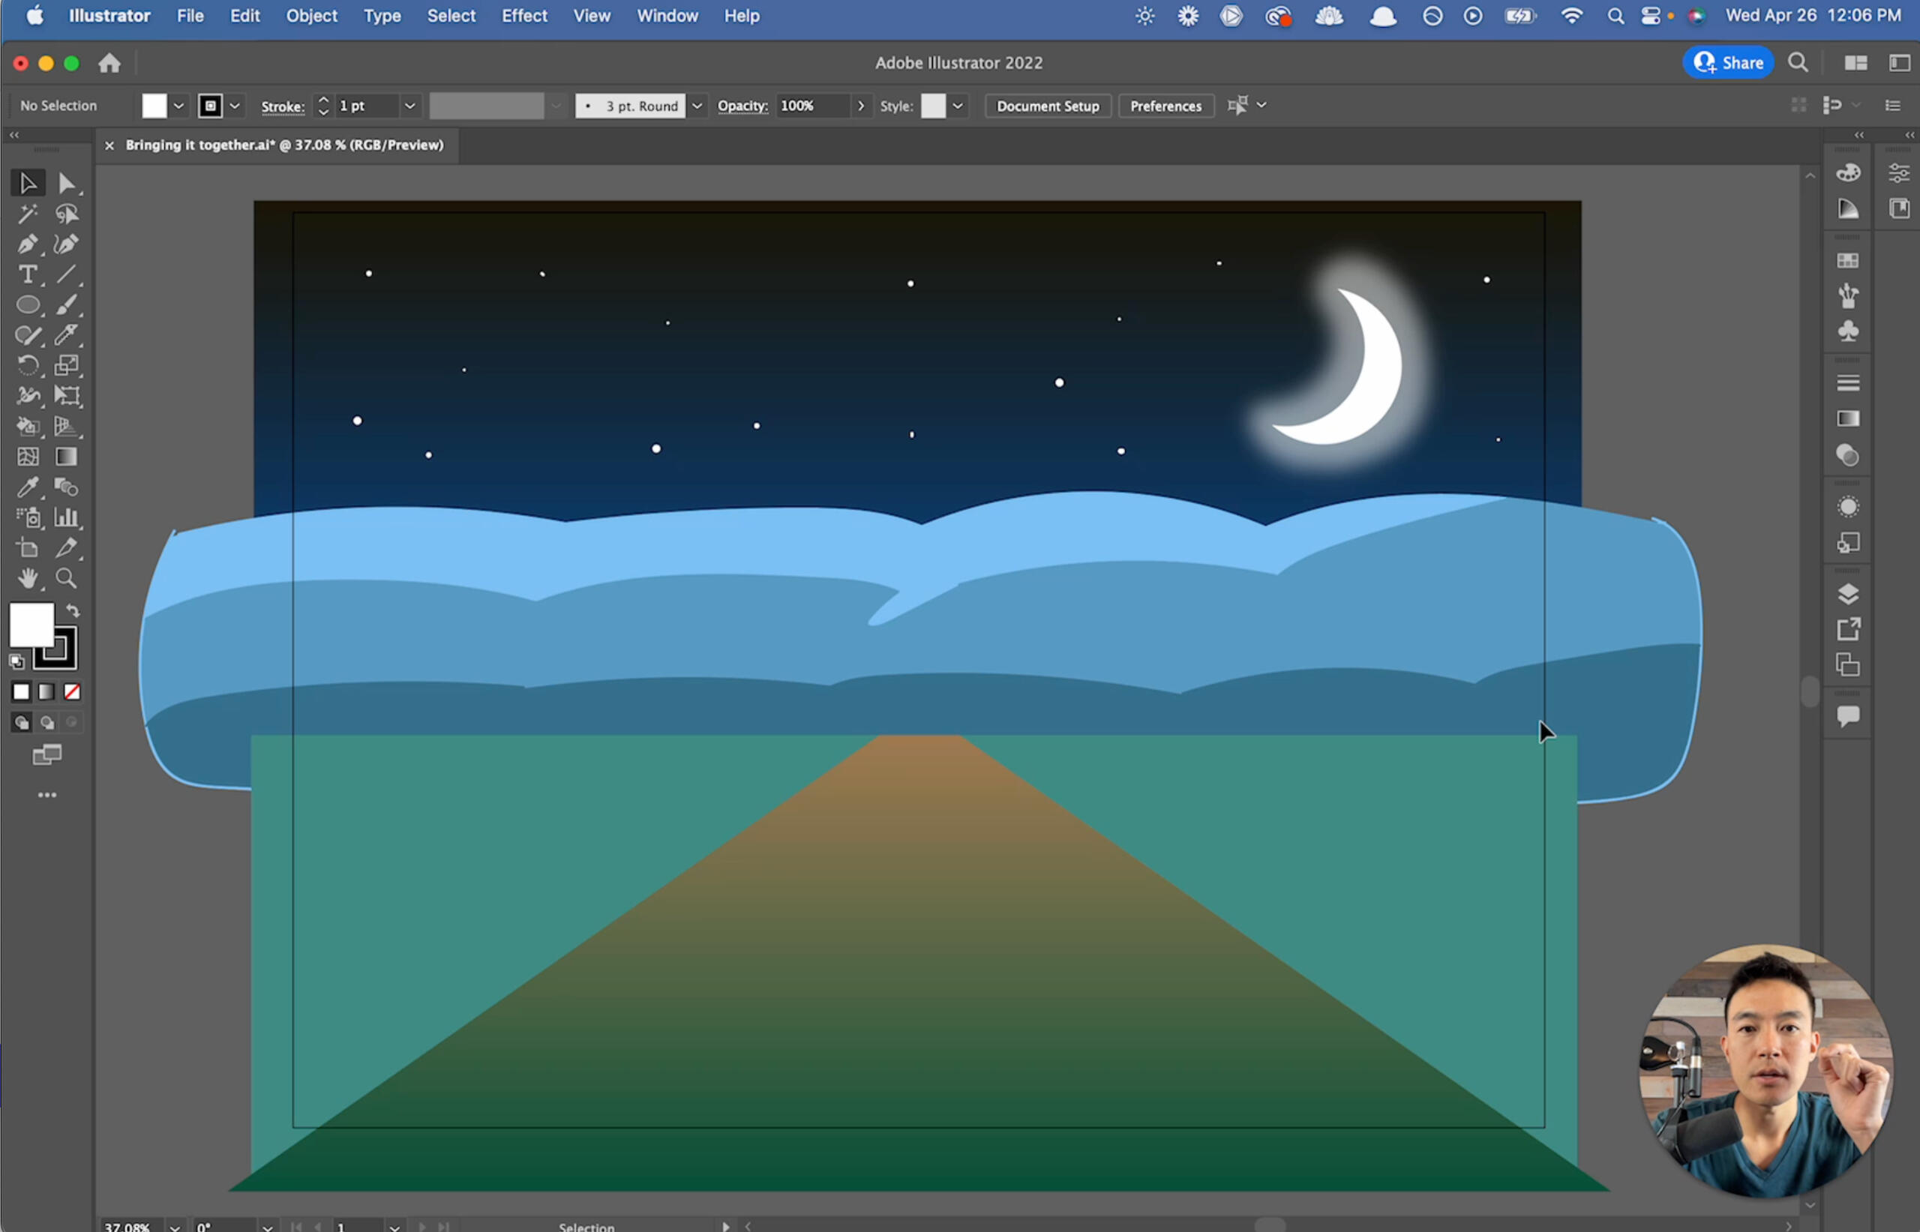This screenshot has height=1232, width=1920.
Task: Activate the Gradient tool
Action: pyautogui.click(x=67, y=457)
